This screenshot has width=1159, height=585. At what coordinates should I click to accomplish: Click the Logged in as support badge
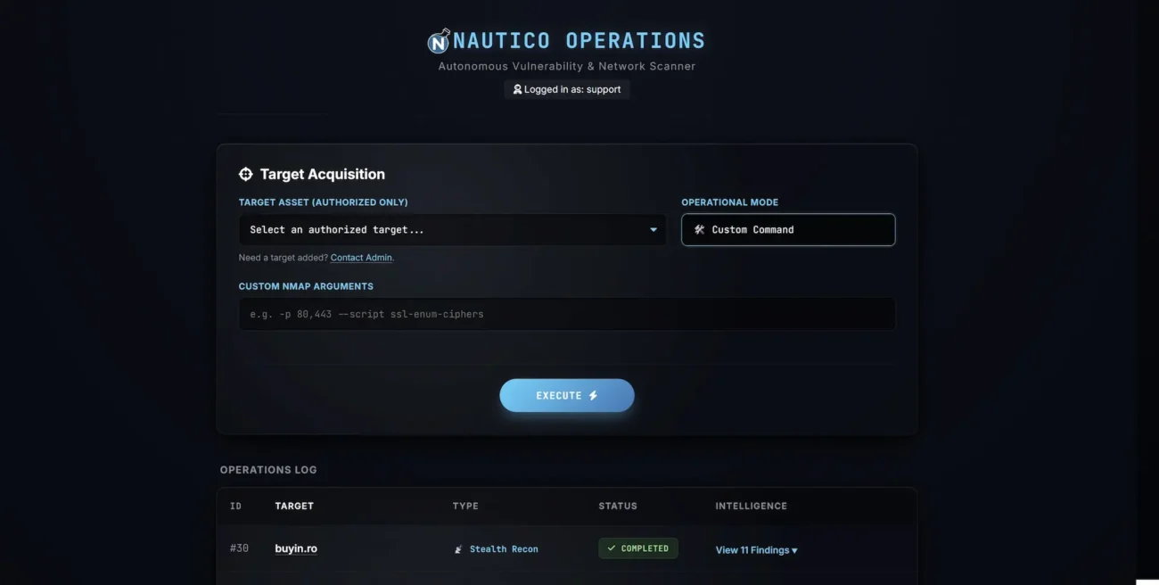[567, 89]
